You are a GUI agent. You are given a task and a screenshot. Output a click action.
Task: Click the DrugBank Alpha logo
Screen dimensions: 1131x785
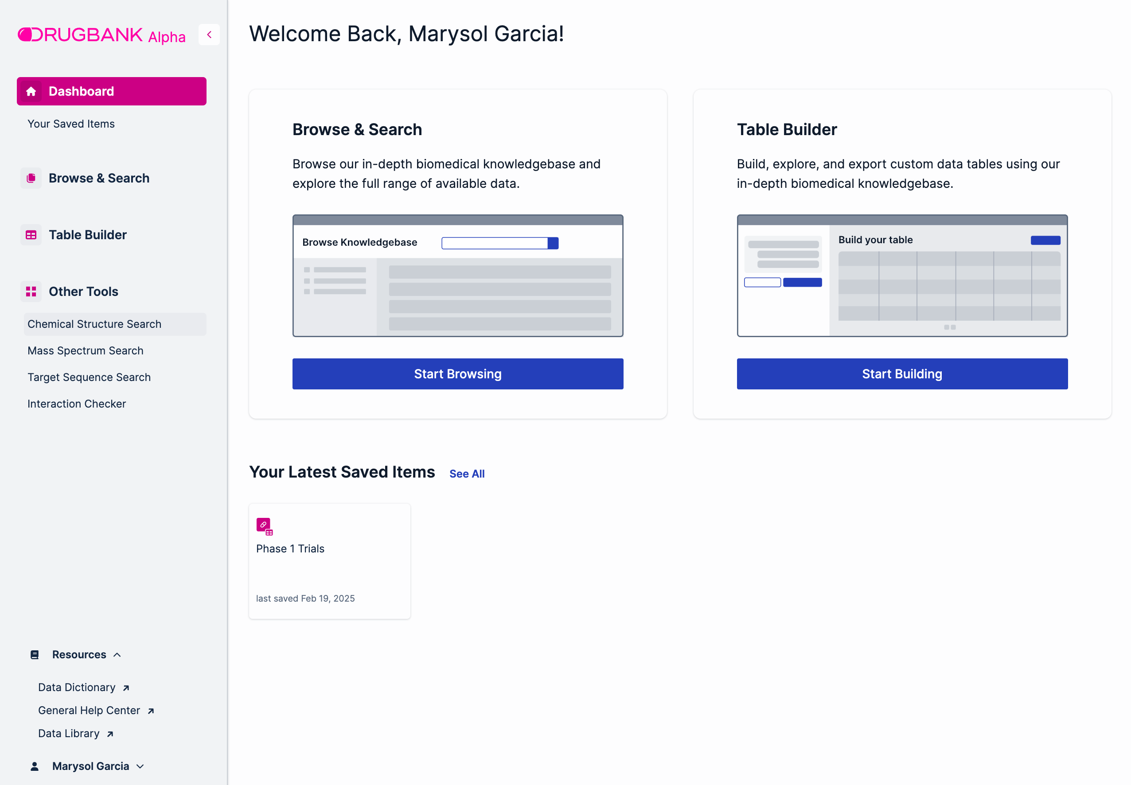click(x=102, y=35)
